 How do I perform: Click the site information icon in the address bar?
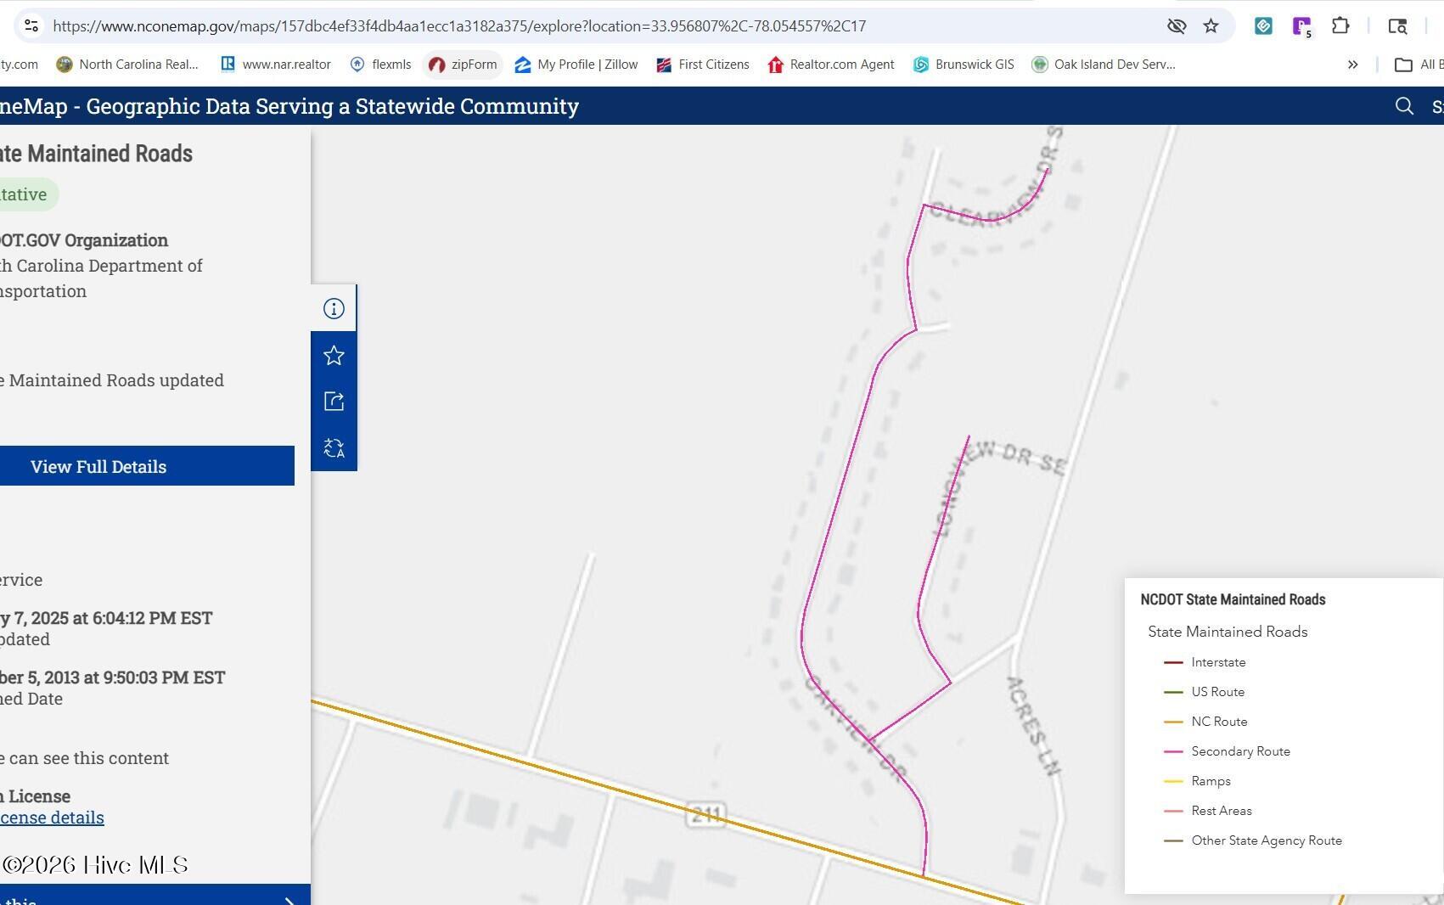coord(31,26)
